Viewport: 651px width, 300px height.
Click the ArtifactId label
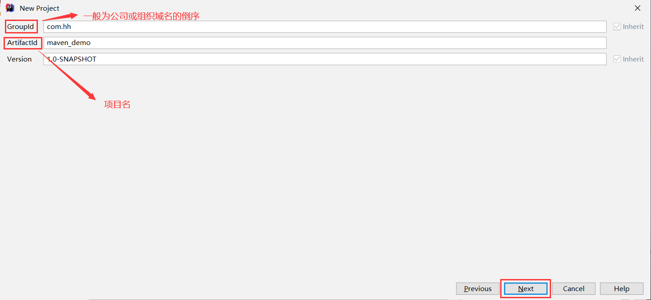22,43
